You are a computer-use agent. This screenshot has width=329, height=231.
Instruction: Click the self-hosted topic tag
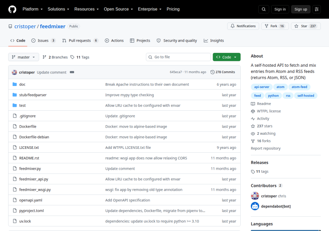[306, 96]
